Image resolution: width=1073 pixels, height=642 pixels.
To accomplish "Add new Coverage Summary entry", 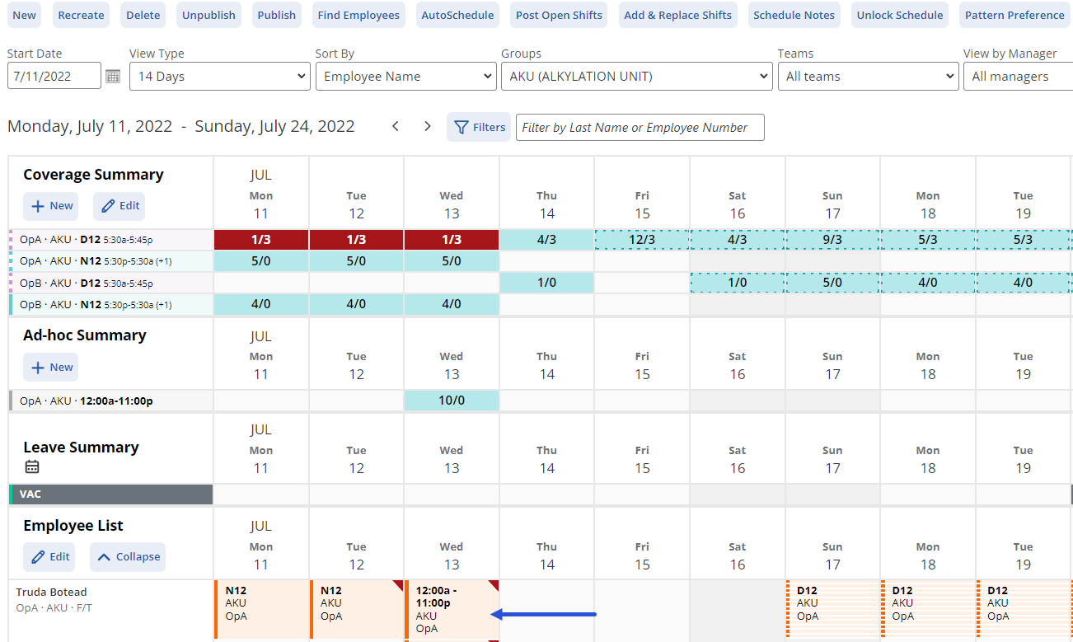I will coord(51,206).
